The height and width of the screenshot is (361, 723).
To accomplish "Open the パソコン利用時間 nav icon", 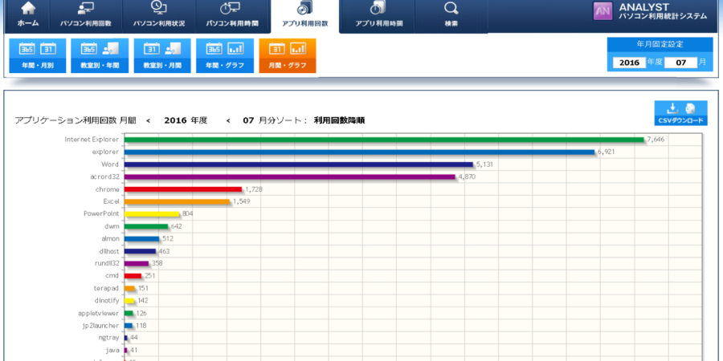I will click(x=229, y=10).
